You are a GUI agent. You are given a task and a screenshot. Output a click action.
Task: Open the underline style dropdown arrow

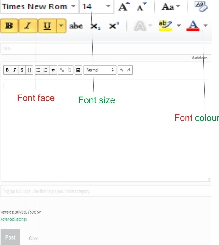[x=61, y=26]
